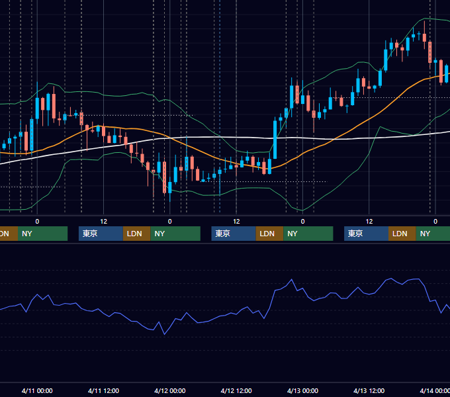This screenshot has width=450, height=397.
Task: Click hour label 0 above 4/12 00:00
Action: click(x=170, y=222)
